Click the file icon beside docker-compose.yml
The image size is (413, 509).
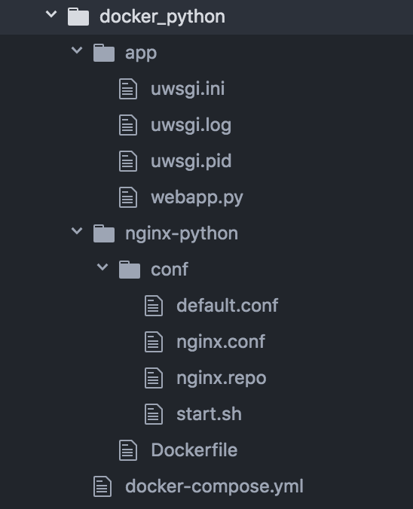(102, 486)
